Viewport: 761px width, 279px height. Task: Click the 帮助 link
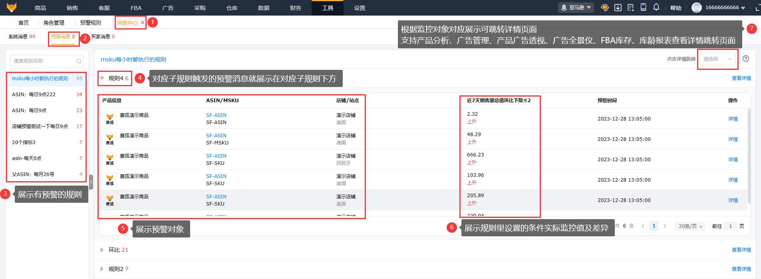(x=676, y=8)
